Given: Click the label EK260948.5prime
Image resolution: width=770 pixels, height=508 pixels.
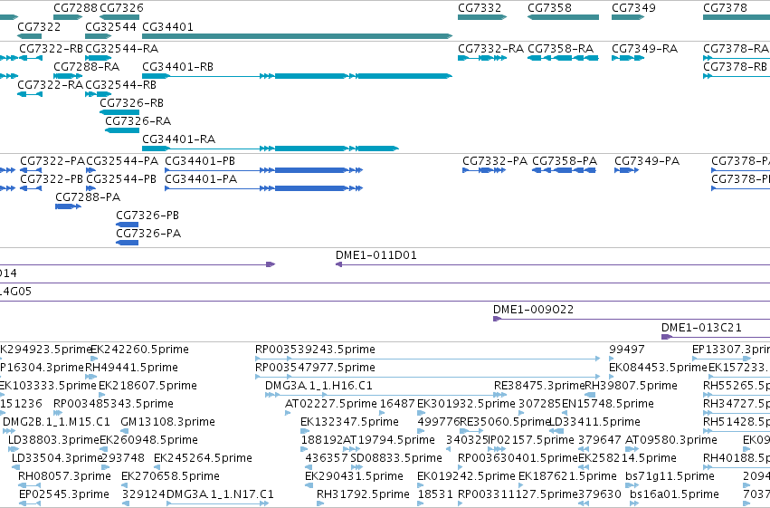Looking at the screenshot, I should tap(148, 440).
